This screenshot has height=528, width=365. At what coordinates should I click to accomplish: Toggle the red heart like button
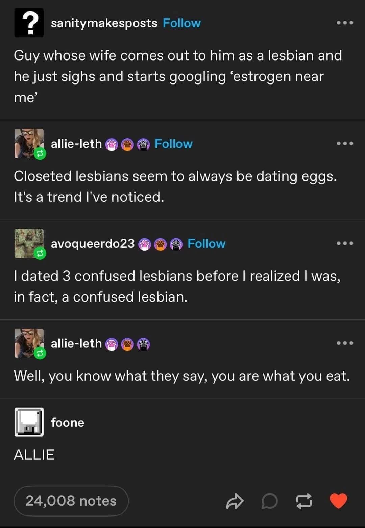point(338,501)
